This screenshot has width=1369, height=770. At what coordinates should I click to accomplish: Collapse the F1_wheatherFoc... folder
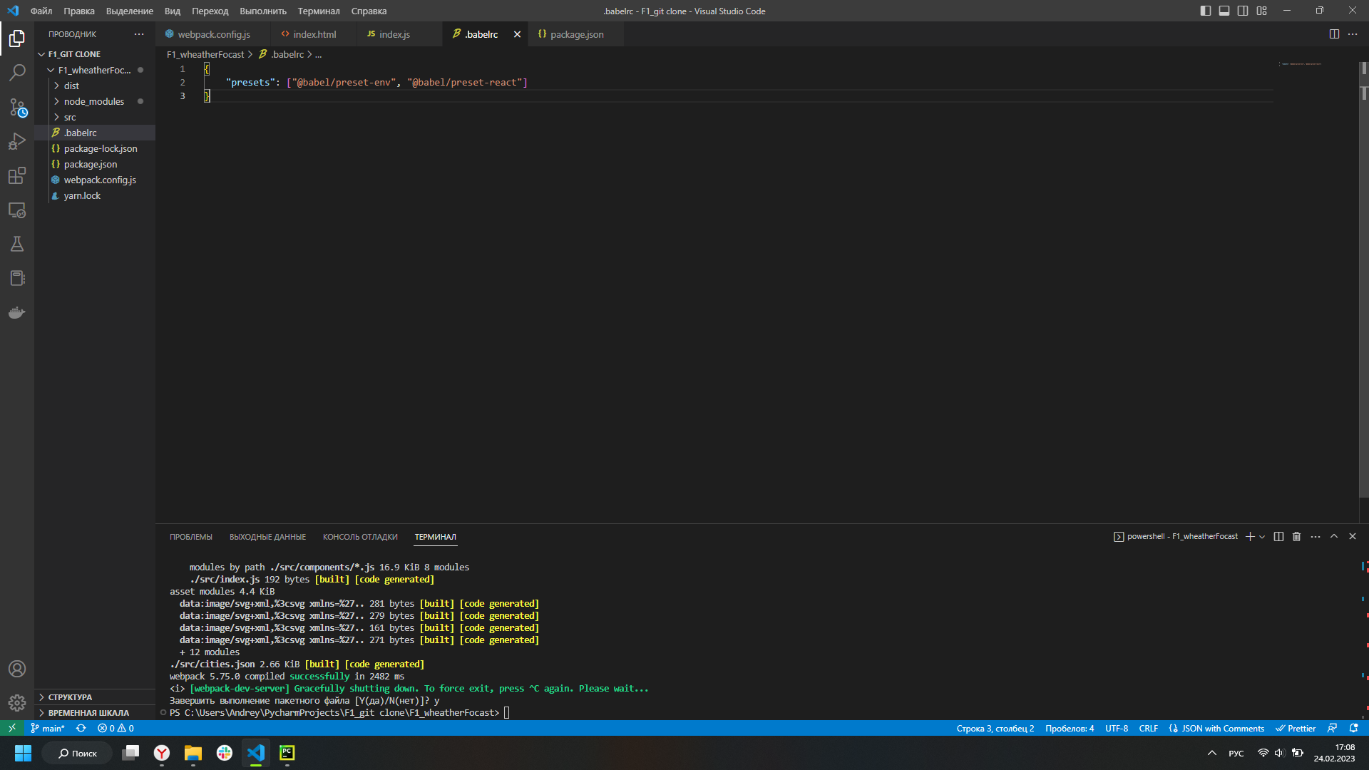95,70
